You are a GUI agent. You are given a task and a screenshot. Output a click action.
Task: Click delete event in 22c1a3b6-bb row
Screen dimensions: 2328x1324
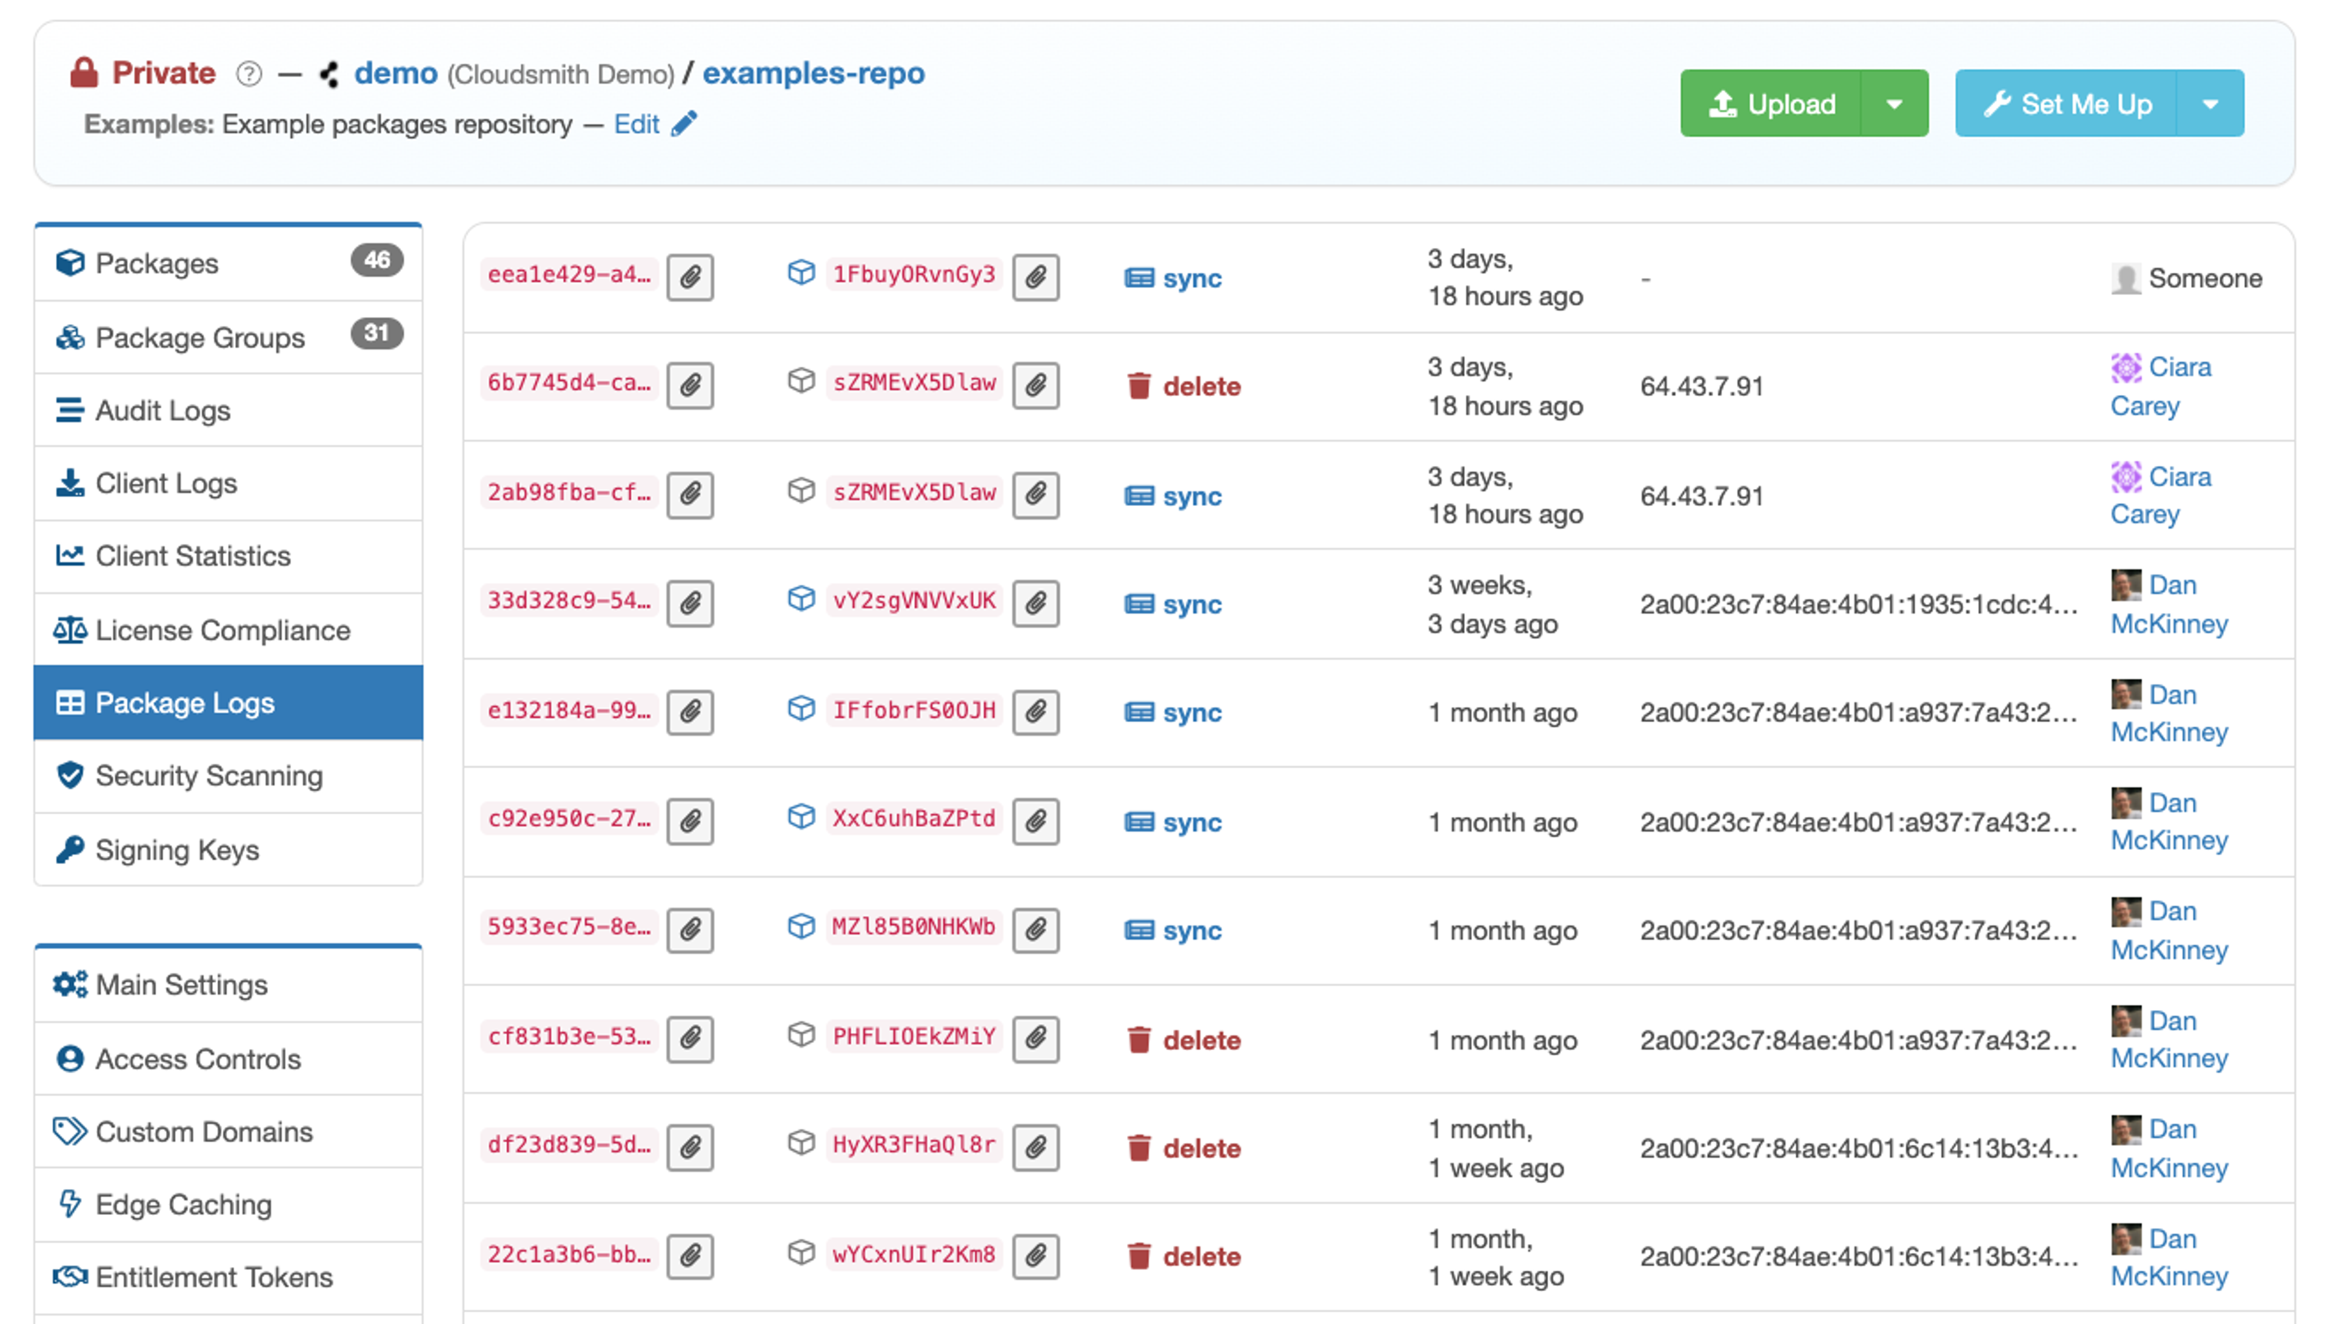1183,1256
